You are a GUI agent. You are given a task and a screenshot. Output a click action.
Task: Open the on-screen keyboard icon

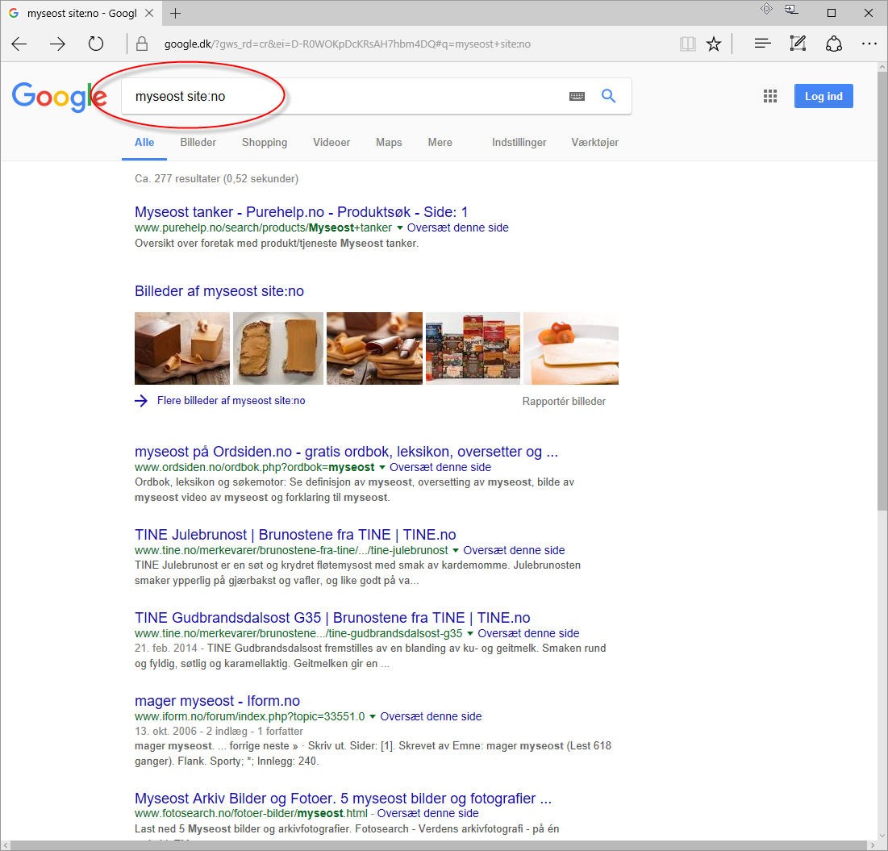tap(577, 95)
